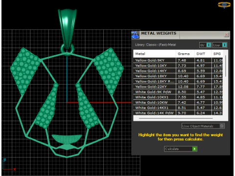235x176 pixels.
Task: Select the pendant bail on the panda model
Action: (67, 28)
